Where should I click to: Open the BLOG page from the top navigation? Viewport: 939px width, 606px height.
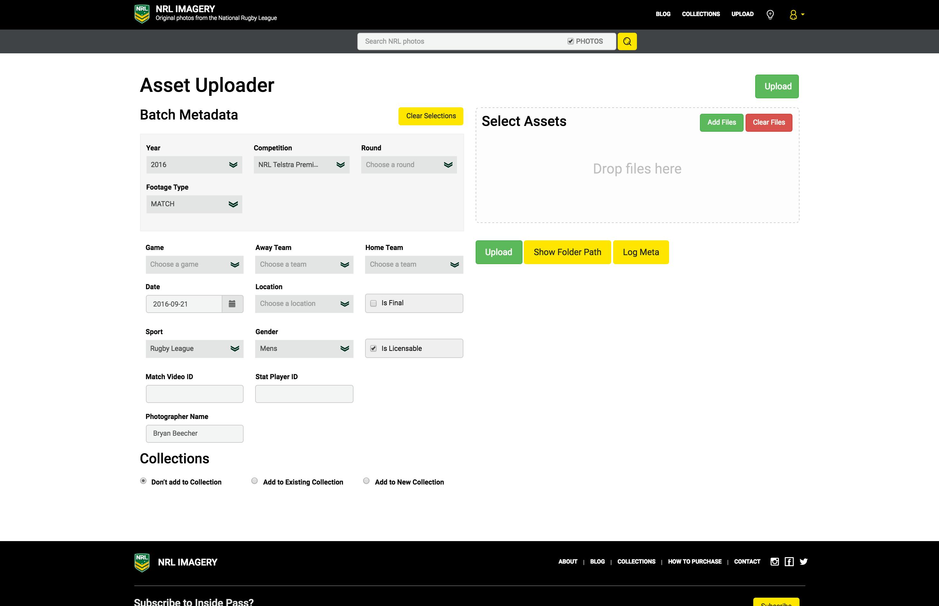tap(663, 14)
